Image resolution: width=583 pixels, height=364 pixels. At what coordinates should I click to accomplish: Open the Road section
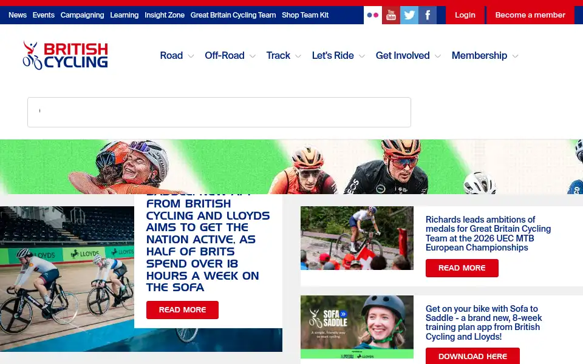171,55
